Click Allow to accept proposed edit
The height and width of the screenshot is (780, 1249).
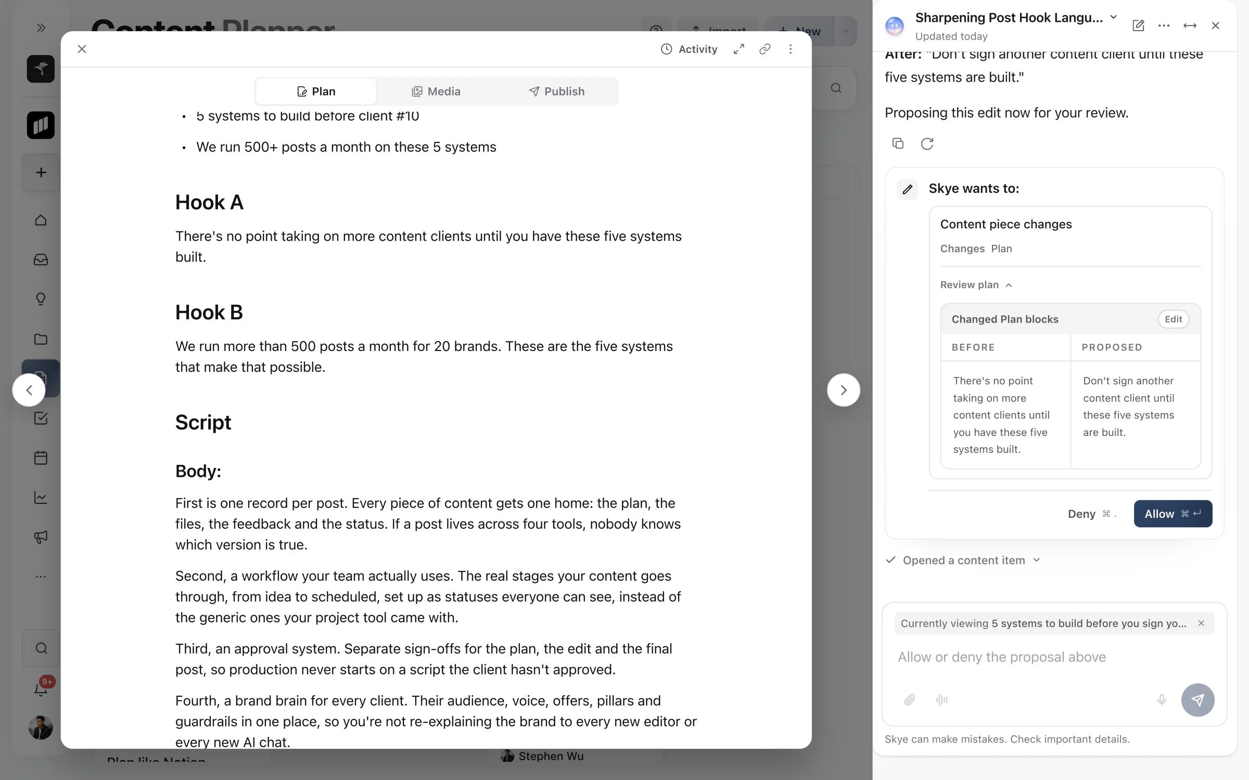1173,514
